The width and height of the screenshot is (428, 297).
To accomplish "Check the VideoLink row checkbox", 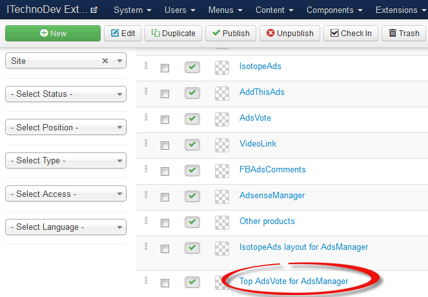I will tap(165, 145).
